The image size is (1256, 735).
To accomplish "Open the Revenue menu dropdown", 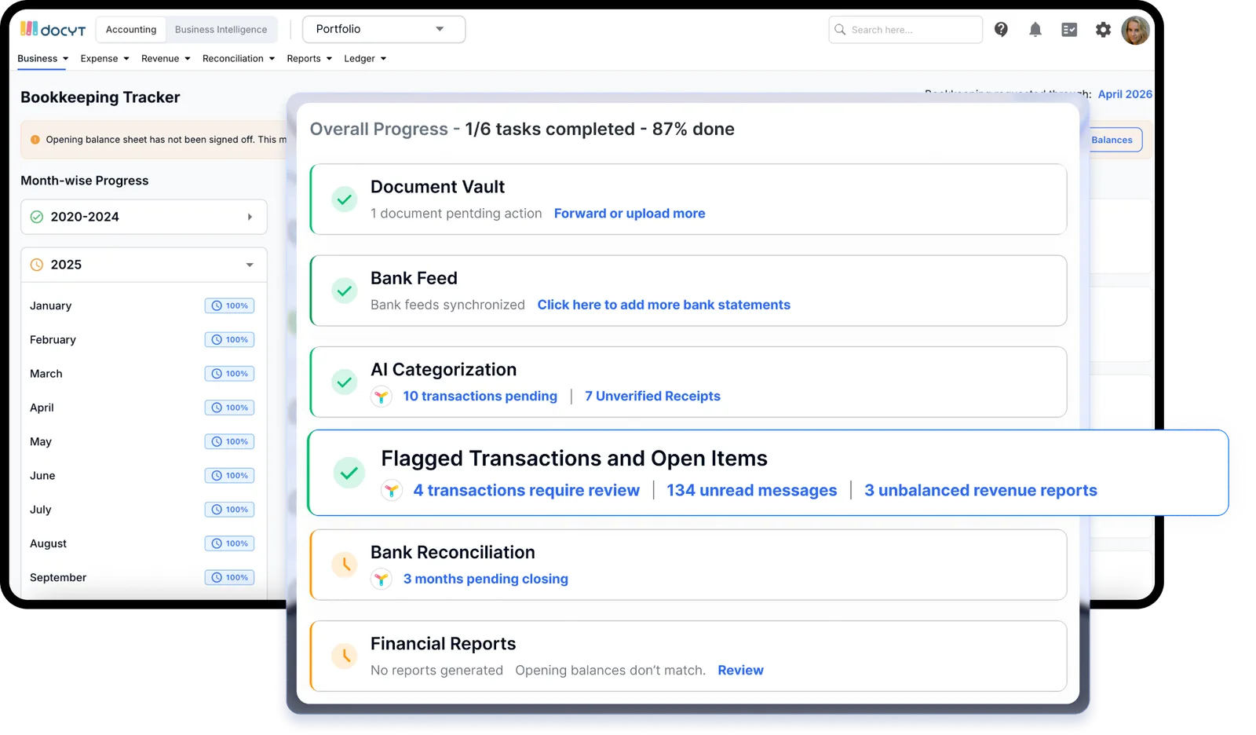I will pos(166,58).
